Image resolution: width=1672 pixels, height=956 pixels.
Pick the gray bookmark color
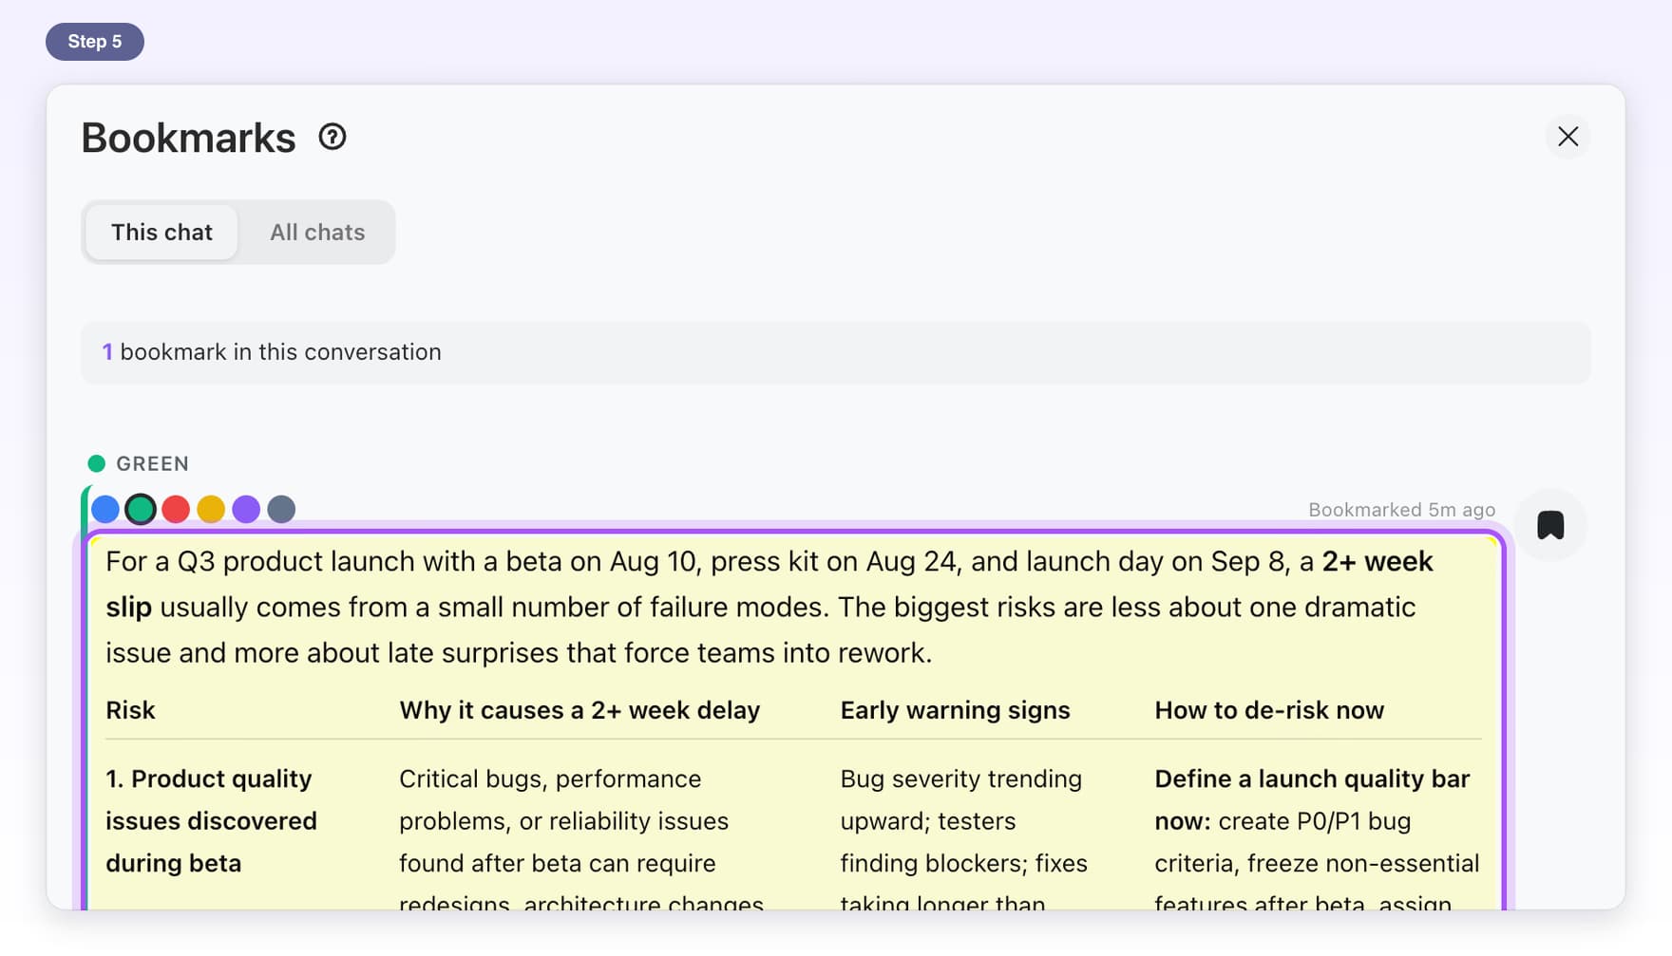click(x=281, y=509)
